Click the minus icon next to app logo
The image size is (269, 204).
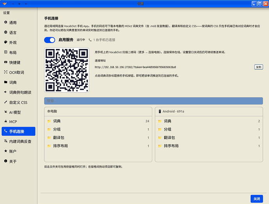coord(13,4)
